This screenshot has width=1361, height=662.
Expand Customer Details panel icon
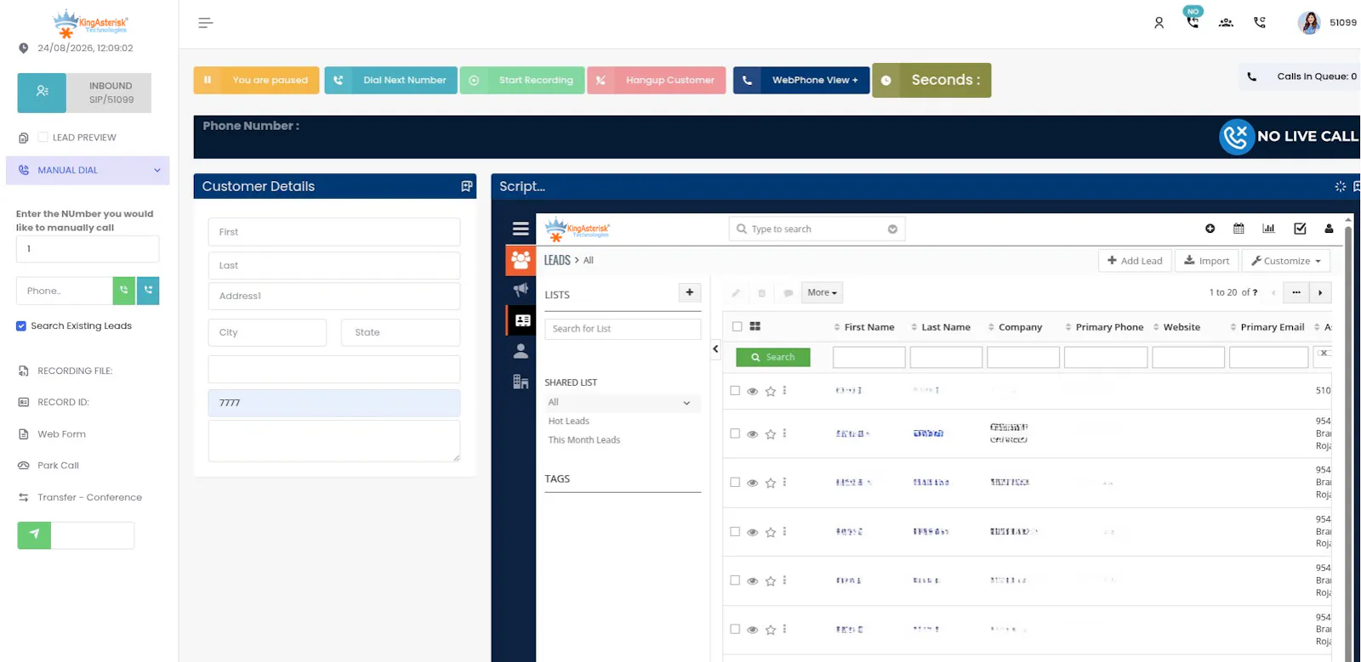pyautogui.click(x=466, y=186)
